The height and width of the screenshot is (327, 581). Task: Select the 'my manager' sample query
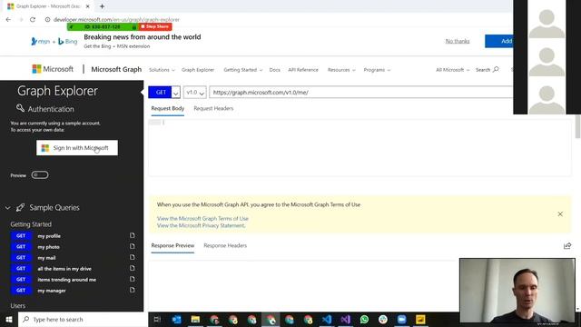click(x=52, y=291)
